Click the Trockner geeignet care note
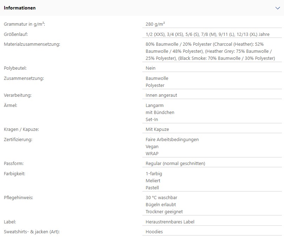The image size is (284, 241). (164, 212)
